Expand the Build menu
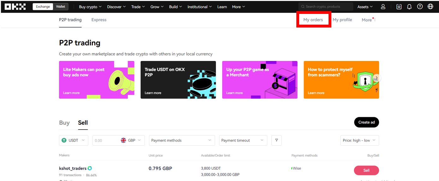This screenshot has width=439, height=181. coord(175,7)
